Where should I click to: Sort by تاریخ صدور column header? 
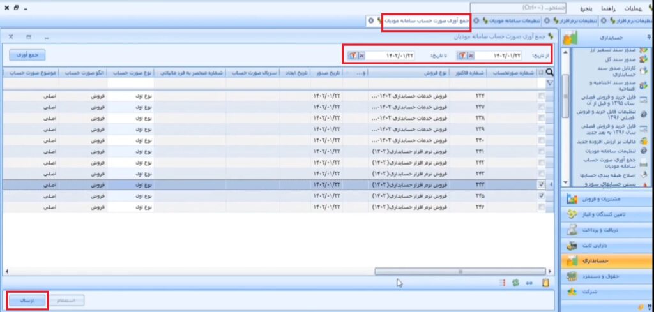click(x=326, y=73)
